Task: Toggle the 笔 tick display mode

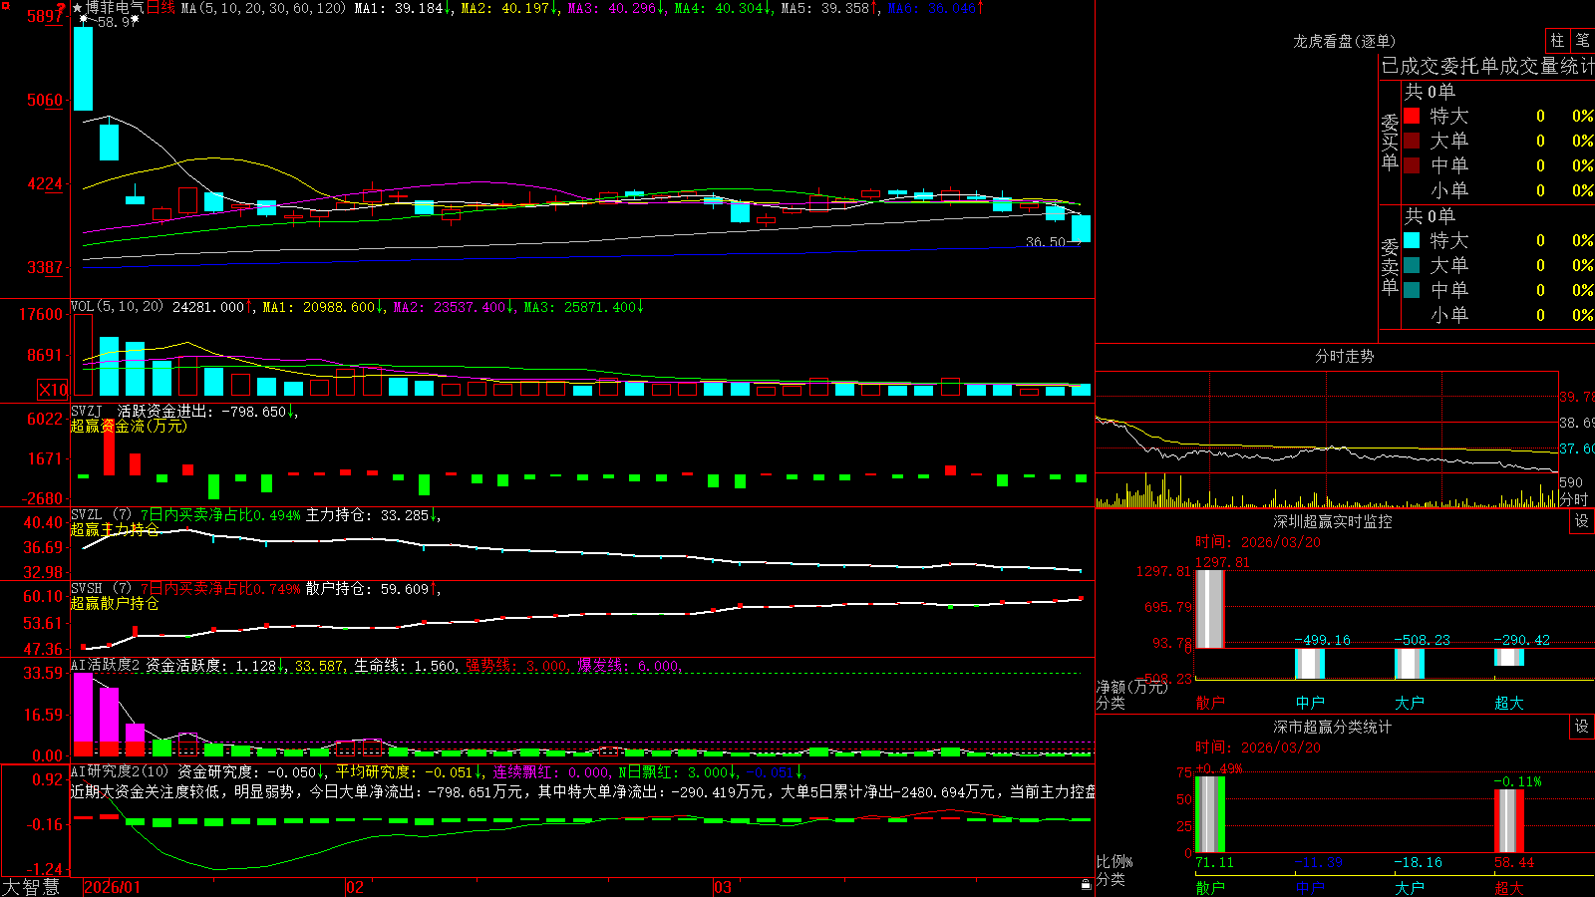Action: (x=1583, y=40)
